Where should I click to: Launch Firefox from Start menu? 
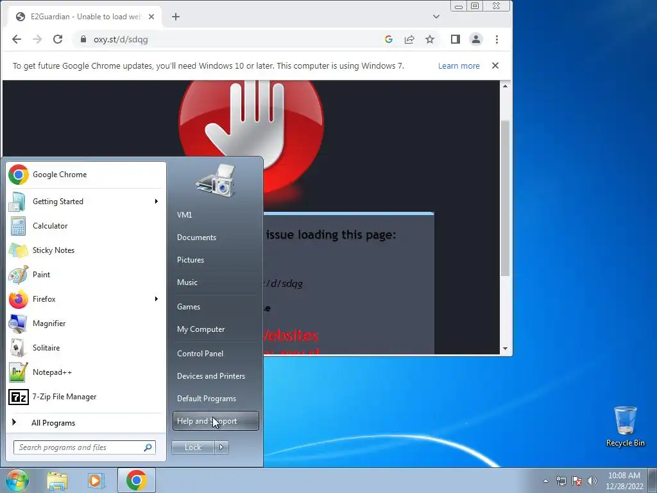click(x=86, y=298)
